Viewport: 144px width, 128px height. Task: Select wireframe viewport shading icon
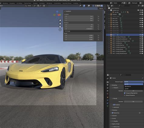pyautogui.click(x=96, y=6)
